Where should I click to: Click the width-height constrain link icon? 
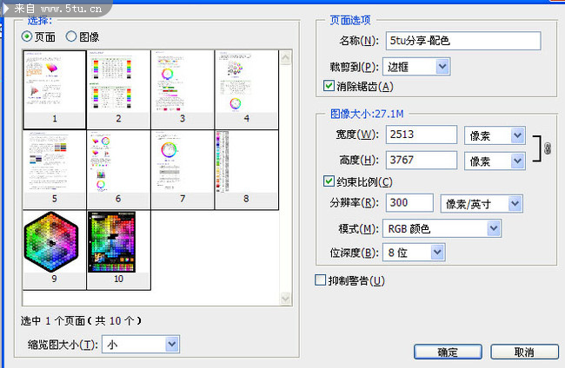pyautogui.click(x=547, y=148)
